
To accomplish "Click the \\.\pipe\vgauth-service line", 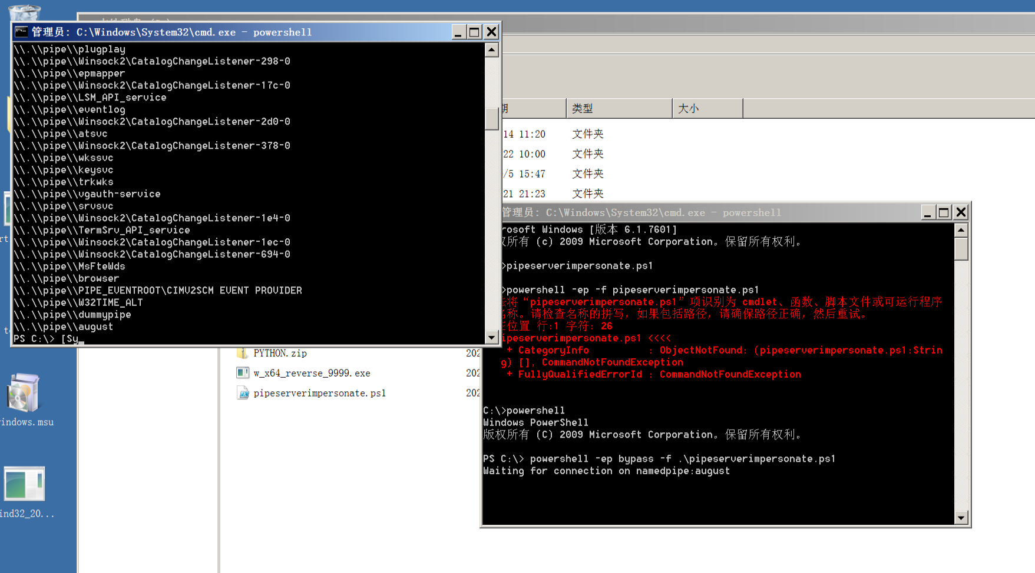I will [x=87, y=194].
